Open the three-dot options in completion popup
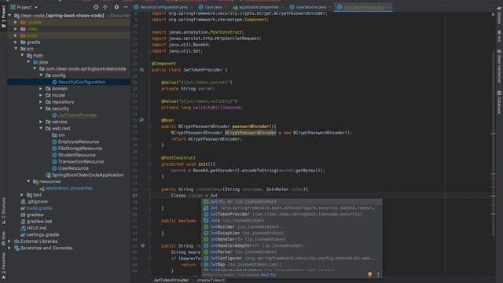The height and width of the screenshot is (283, 503). pos(378,274)
